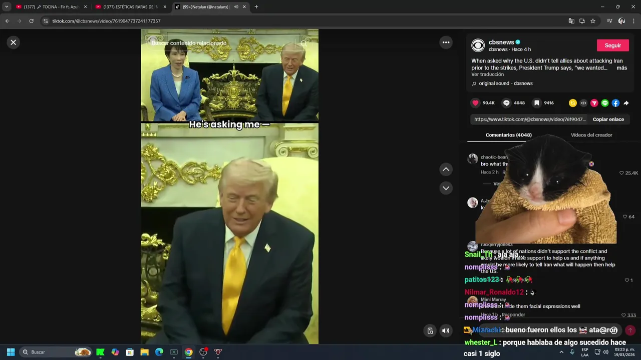Reply to Mimi Murray's comment with Responder

(513, 315)
